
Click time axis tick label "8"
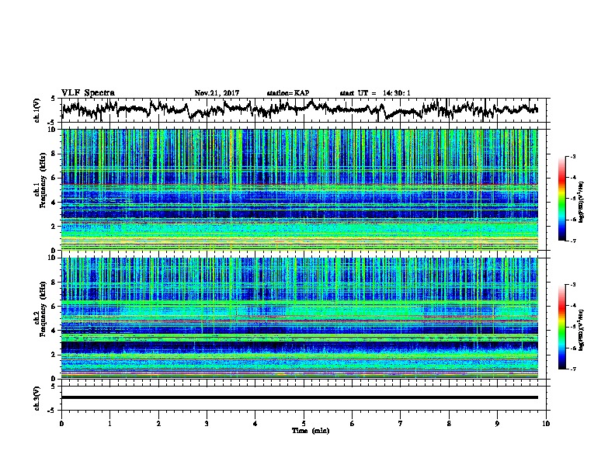[449, 424]
